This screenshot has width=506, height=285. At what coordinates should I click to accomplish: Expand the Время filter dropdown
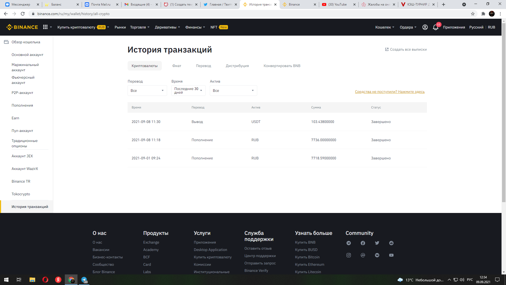coord(188,91)
